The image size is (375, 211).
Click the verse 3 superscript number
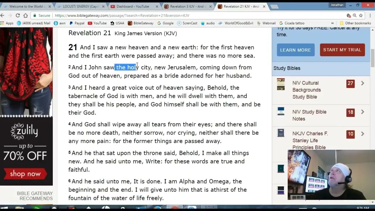tap(70, 87)
